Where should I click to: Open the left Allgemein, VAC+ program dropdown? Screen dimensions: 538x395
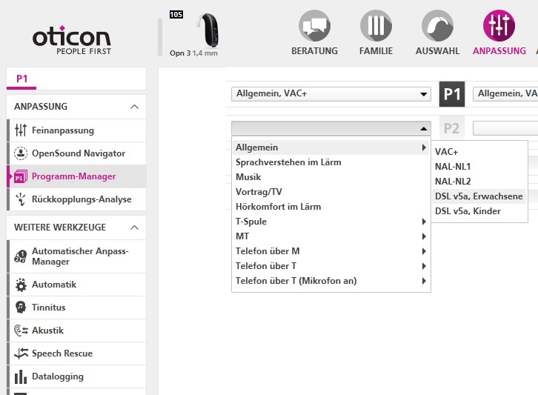[331, 94]
